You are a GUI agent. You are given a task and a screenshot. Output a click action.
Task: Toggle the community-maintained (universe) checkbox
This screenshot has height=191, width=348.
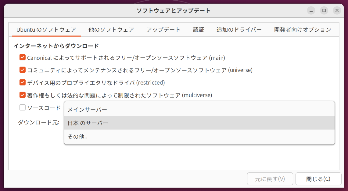pos(22,70)
